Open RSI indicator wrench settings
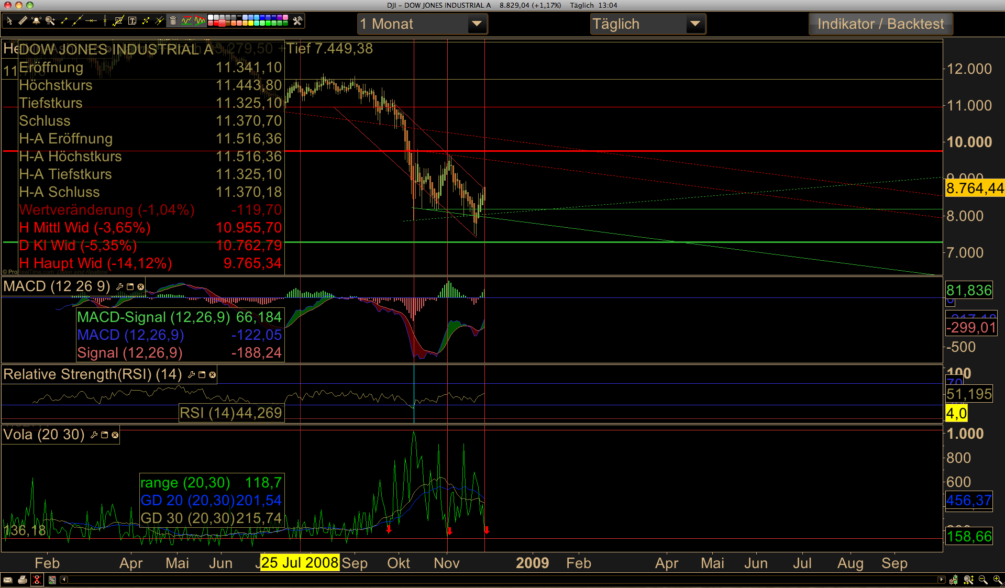 191,374
